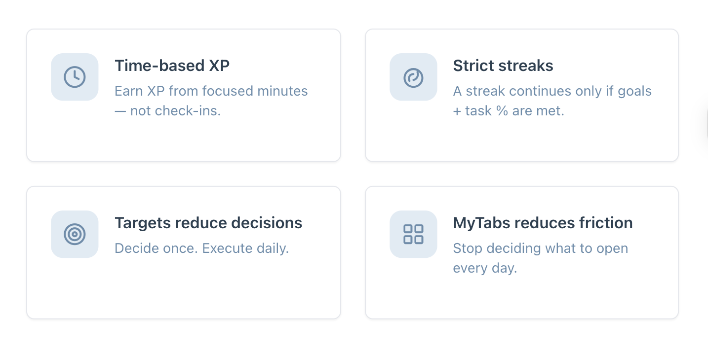
Task: Click the Time-based XP feature card
Action: (183, 95)
